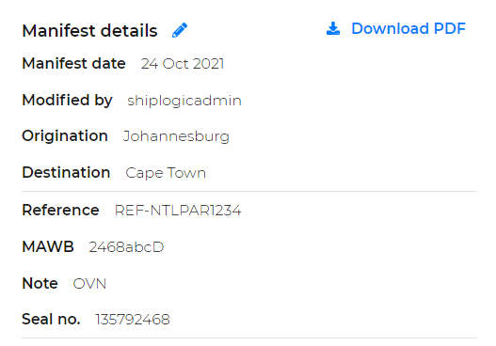The image size is (496, 346).
Task: Click the Destination label
Action: (66, 172)
